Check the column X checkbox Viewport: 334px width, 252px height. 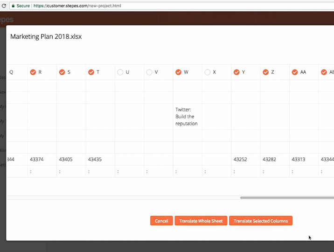tap(208, 72)
